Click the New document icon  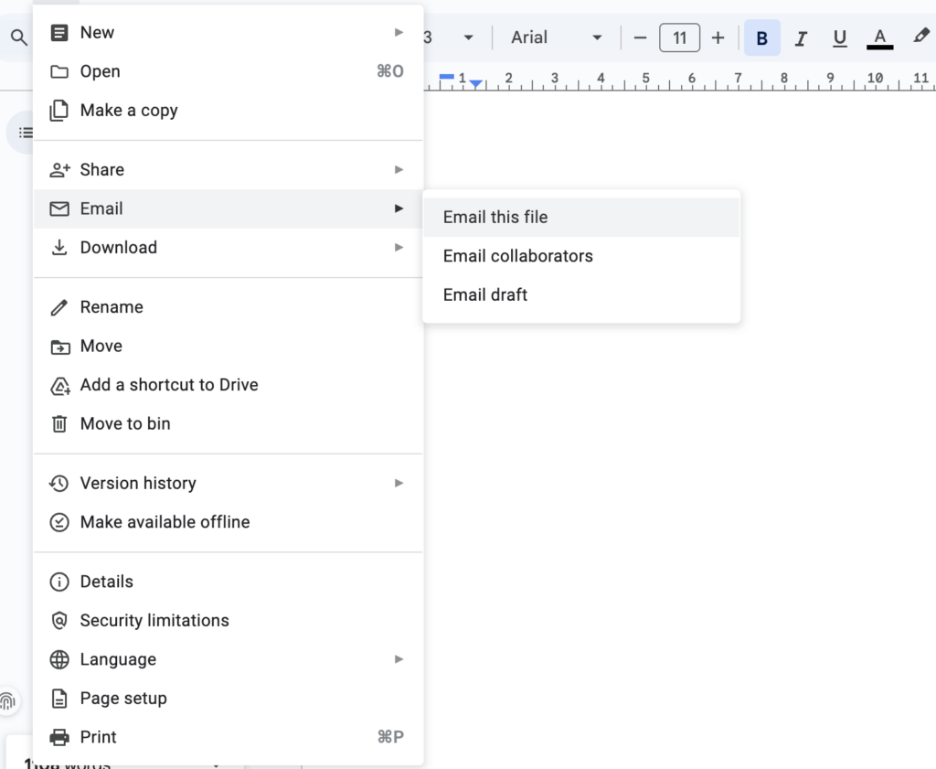59,32
